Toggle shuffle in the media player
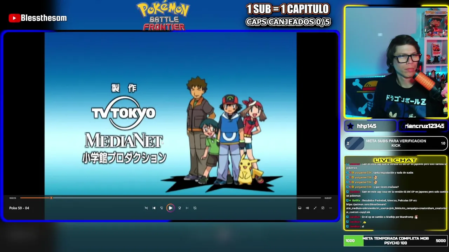The height and width of the screenshot is (252, 449). point(146,208)
